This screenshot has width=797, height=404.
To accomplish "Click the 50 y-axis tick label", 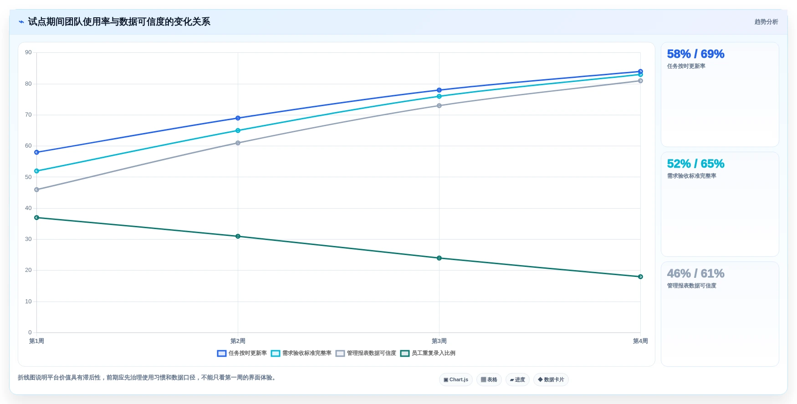I will (x=28, y=177).
